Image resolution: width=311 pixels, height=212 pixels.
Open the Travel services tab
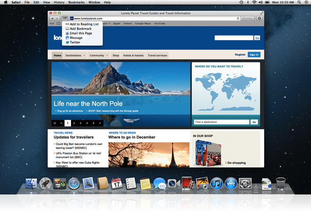pos(157,56)
